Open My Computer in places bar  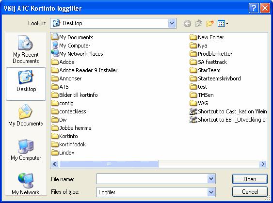pyautogui.click(x=26, y=150)
